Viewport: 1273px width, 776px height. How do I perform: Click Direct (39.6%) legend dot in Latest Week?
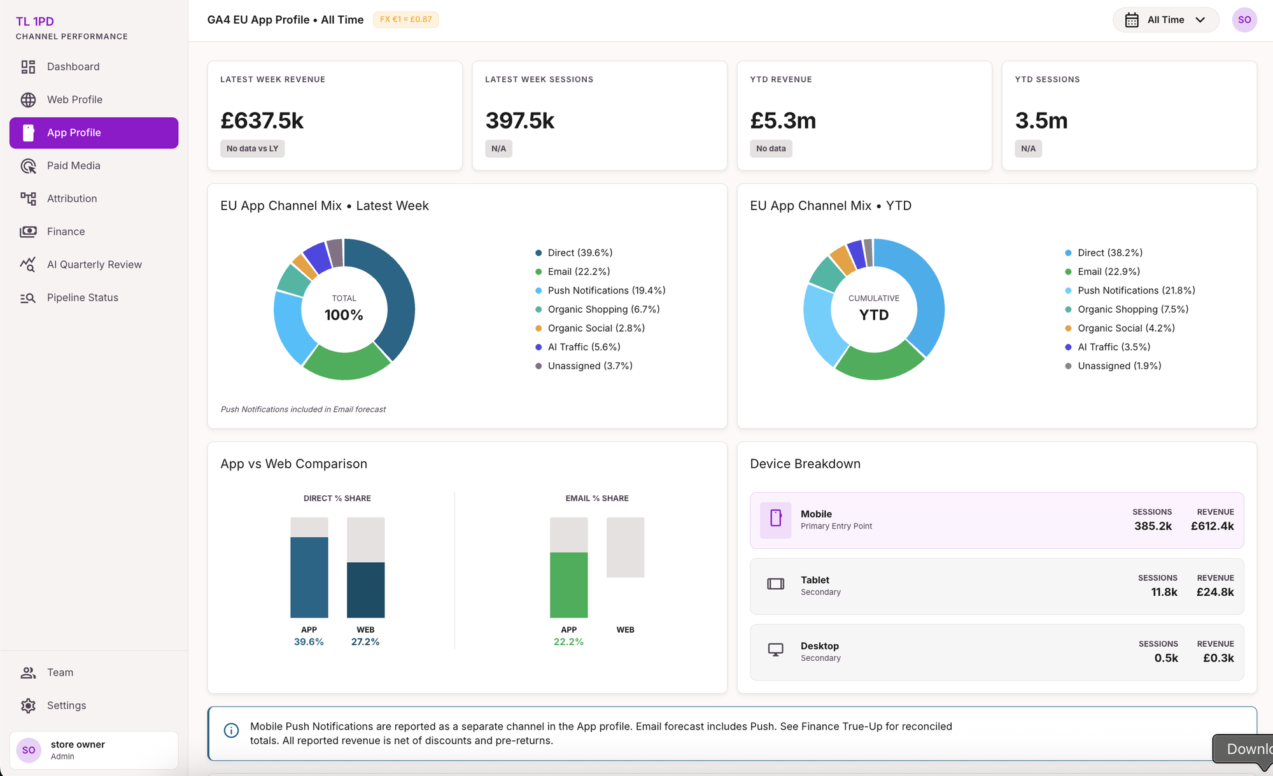(538, 253)
